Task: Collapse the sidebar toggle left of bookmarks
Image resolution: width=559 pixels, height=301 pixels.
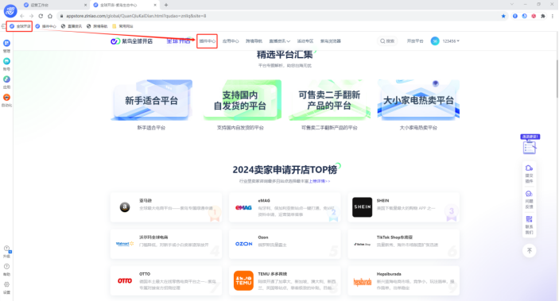Action: pyautogui.click(x=3, y=26)
